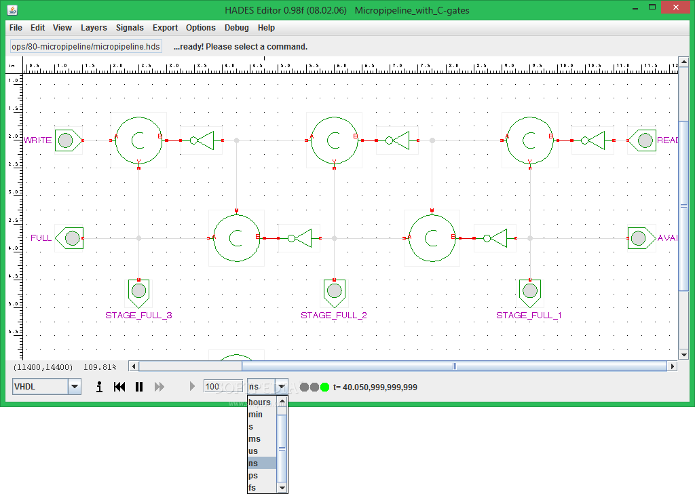Choose fs from time unit list
Image resolution: width=695 pixels, height=494 pixels.
pos(261,487)
